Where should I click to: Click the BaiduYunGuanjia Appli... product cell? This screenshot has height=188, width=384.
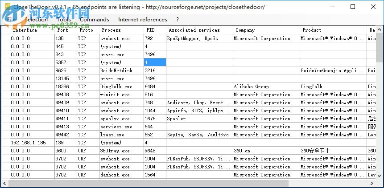(333, 70)
